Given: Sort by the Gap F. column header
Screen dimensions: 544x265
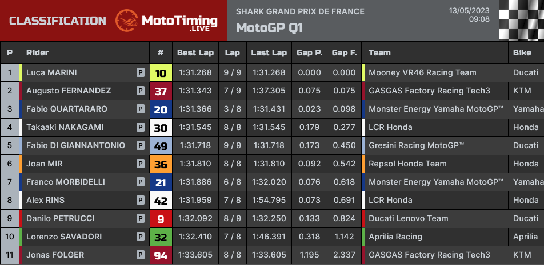Looking at the screenshot, I should pos(344,52).
